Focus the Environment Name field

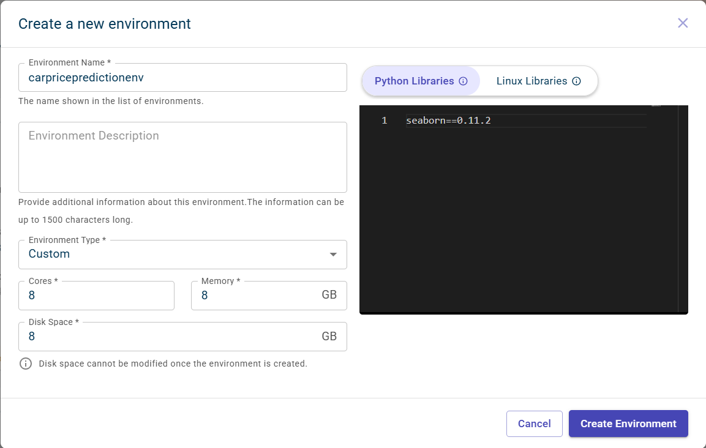coord(182,78)
